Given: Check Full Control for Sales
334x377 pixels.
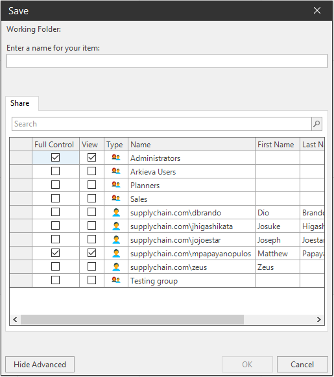Looking at the screenshot, I should point(56,199).
